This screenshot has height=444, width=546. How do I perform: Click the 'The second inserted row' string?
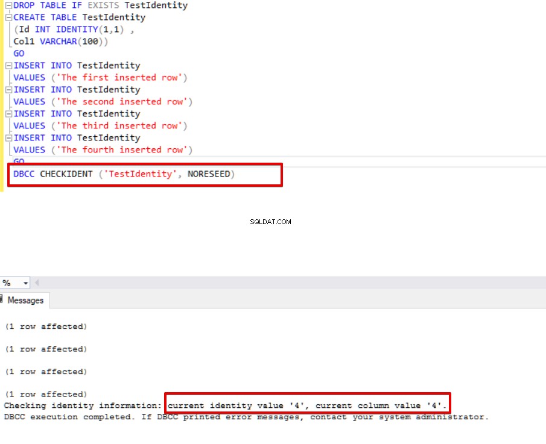[122, 102]
